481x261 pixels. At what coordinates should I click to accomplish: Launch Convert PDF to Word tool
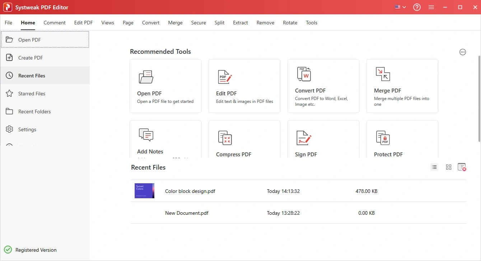[323, 86]
